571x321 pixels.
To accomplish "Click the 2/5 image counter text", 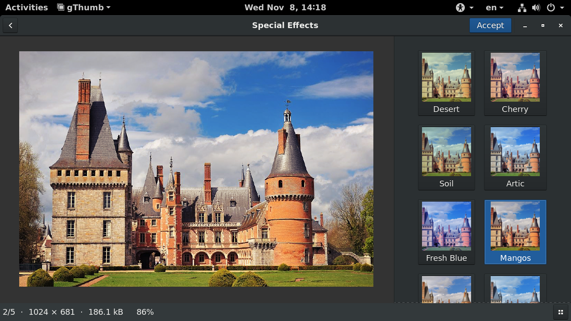I will tap(9, 312).
